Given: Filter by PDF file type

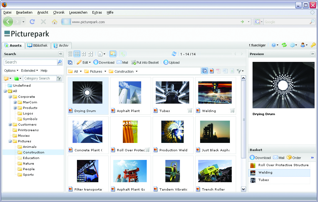Looking at the screenshot, I should tap(218, 71).
